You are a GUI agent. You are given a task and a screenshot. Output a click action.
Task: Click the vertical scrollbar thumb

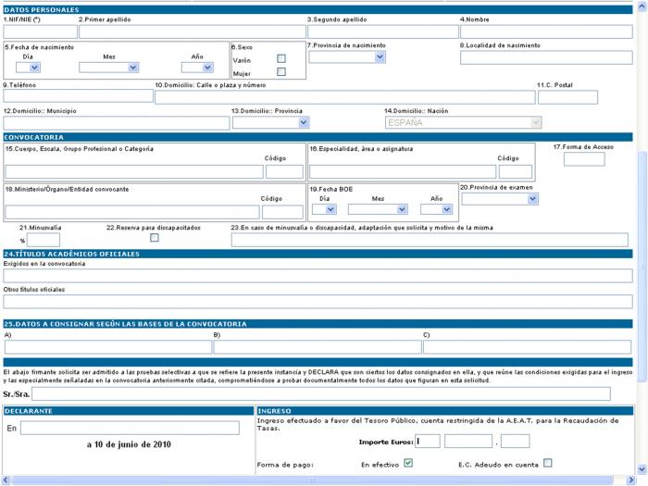(642, 268)
